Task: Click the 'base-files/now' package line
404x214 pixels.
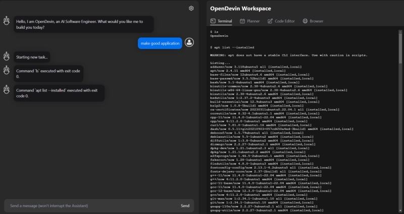Action: click(x=260, y=75)
